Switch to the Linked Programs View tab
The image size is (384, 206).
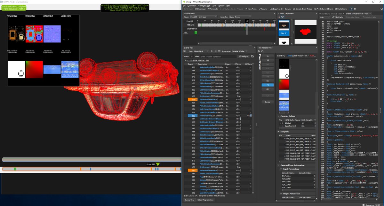click(x=205, y=200)
